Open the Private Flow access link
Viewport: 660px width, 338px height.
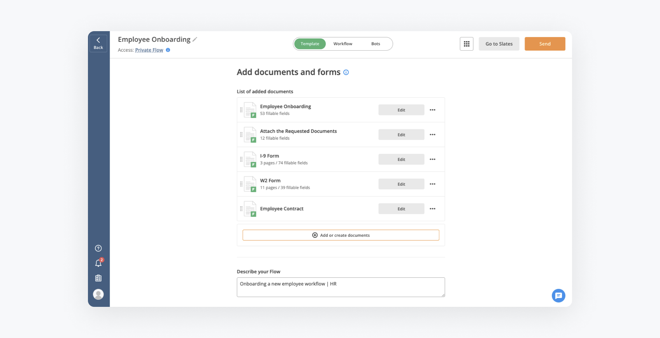pyautogui.click(x=149, y=50)
